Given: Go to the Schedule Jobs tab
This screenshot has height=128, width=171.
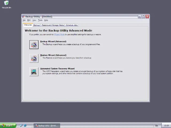Looking at the screenshot, I should click(72, 25).
